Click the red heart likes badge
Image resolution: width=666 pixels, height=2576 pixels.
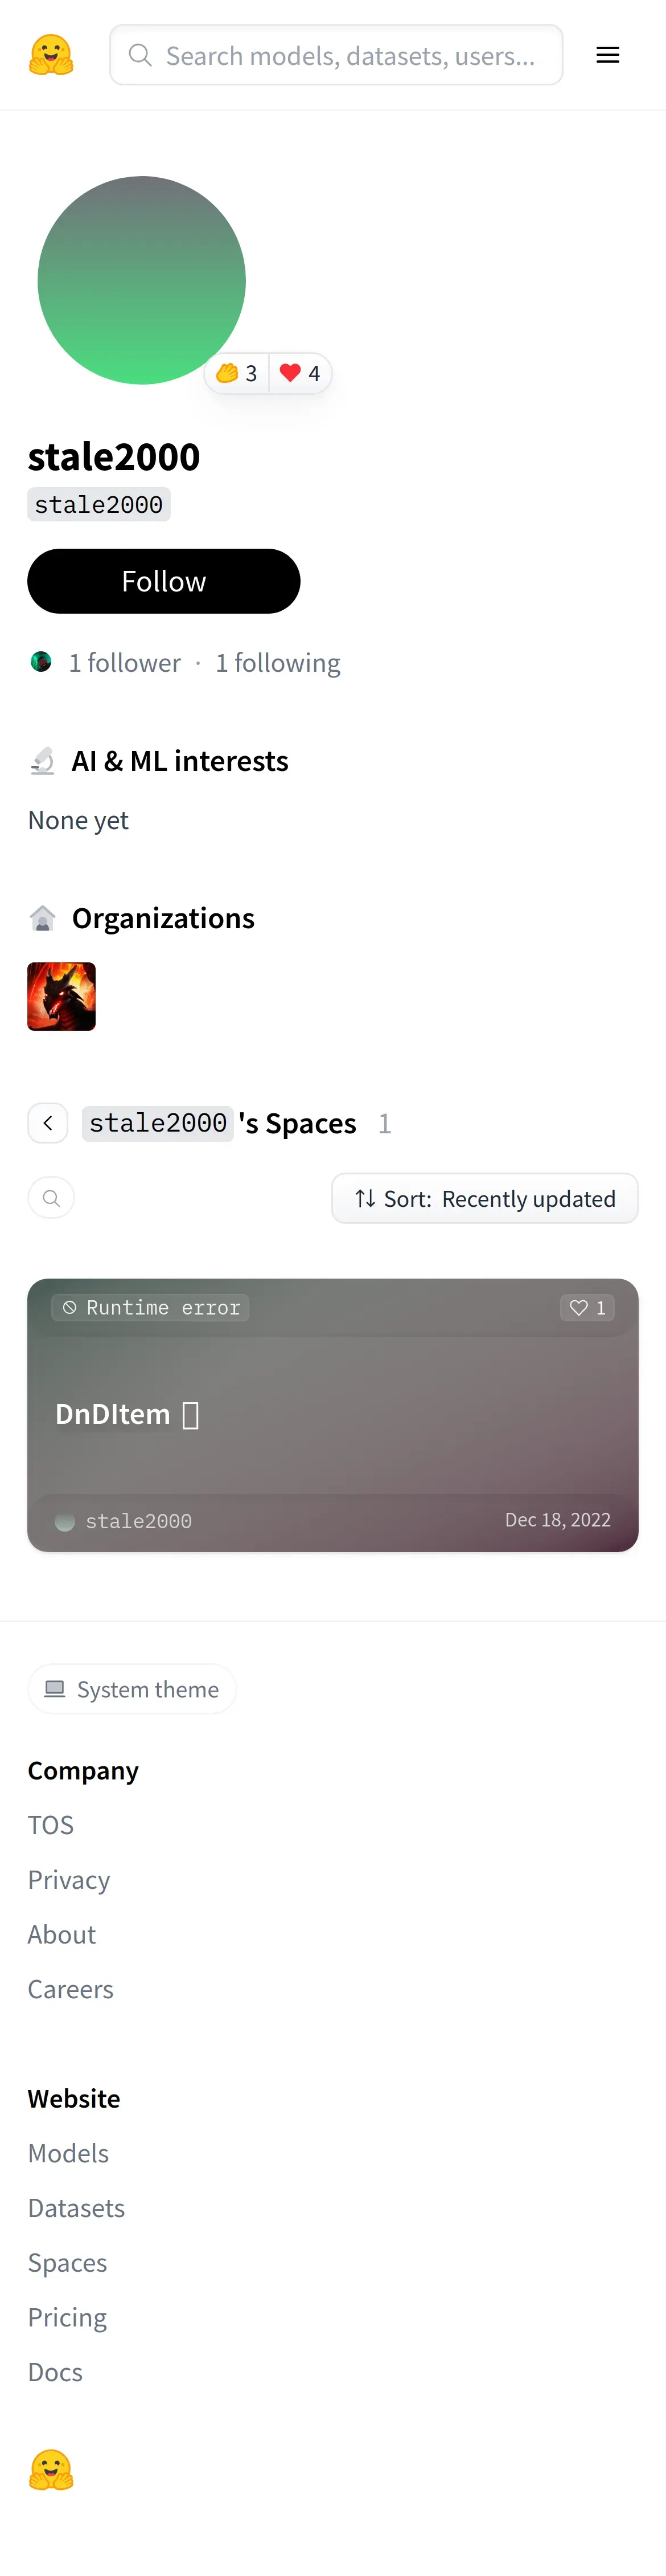tap(299, 373)
